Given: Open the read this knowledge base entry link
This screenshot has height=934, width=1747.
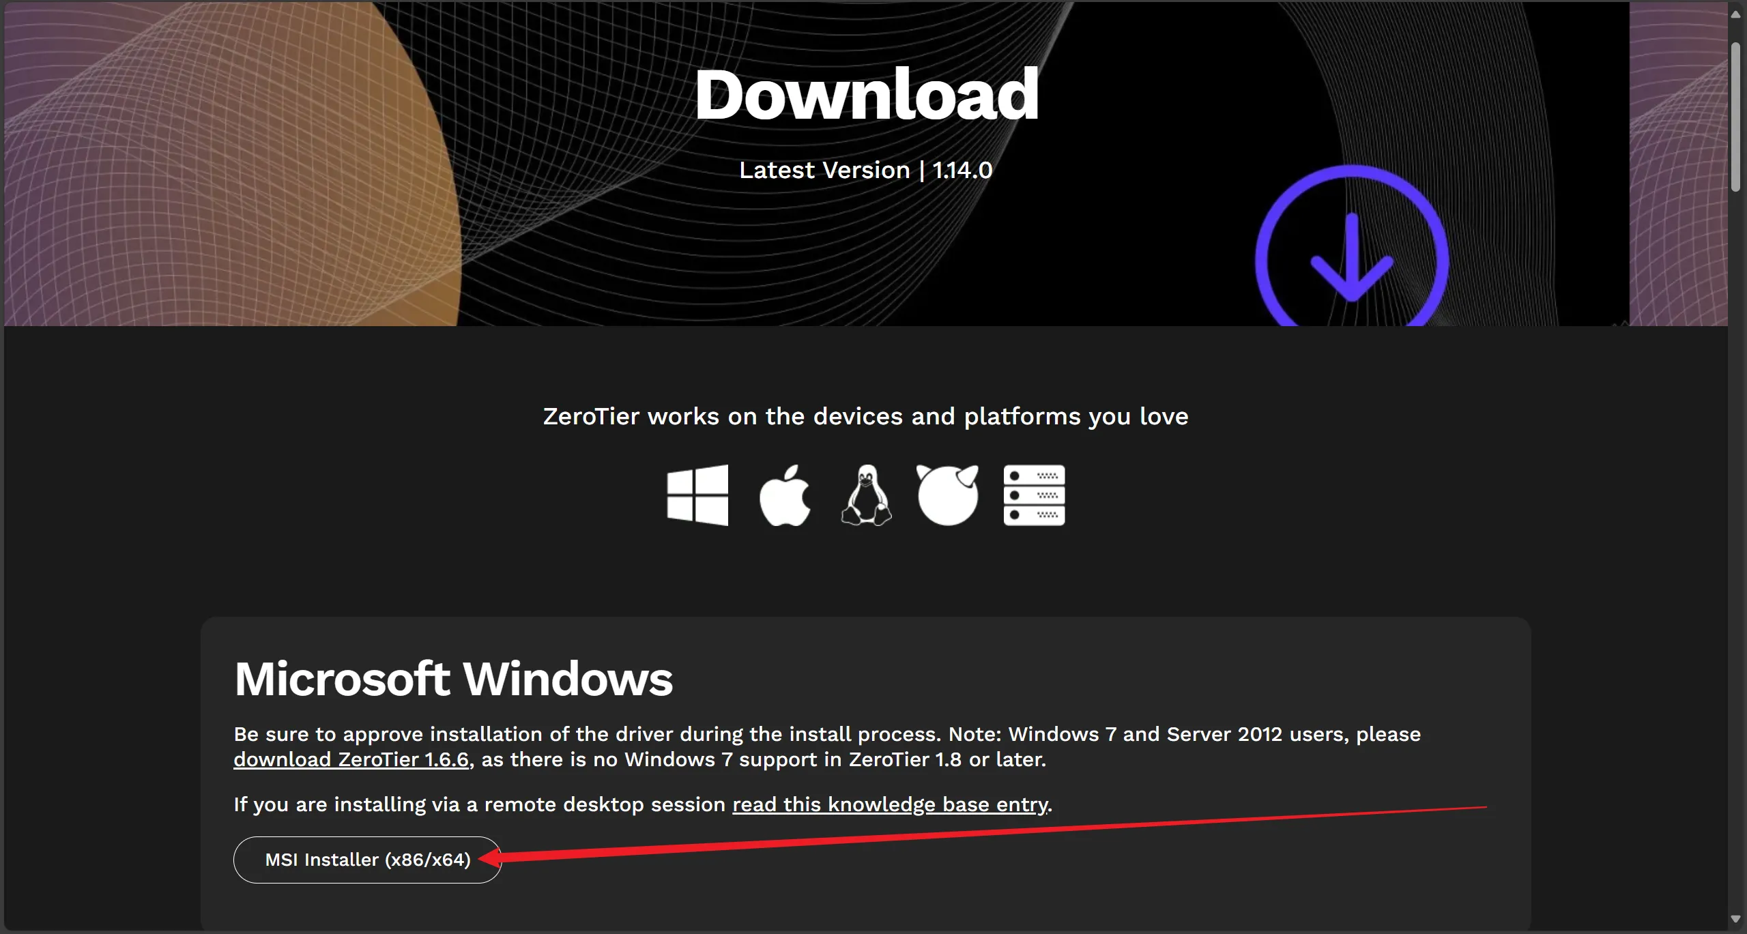Looking at the screenshot, I should (x=890, y=804).
